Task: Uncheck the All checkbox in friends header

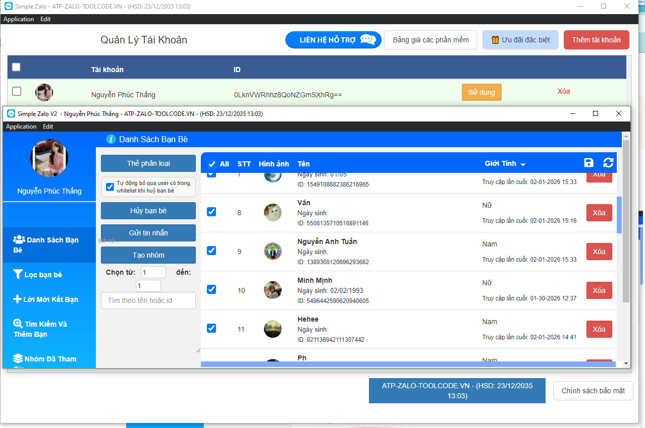Action: (x=212, y=164)
